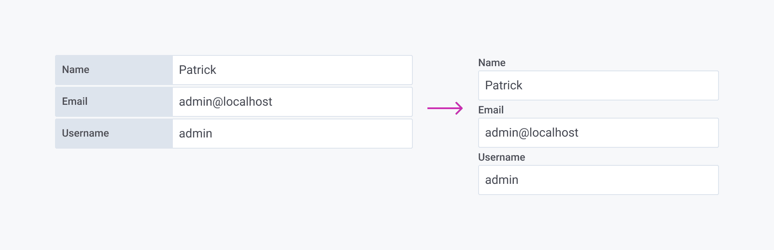Place cursor on 'admin@localhost' in inline form
Screen dimensions: 774x250
tap(225, 102)
